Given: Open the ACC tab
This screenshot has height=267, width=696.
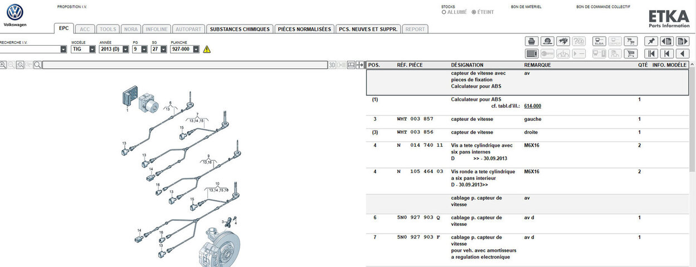Looking at the screenshot, I should pyautogui.click(x=85, y=29).
